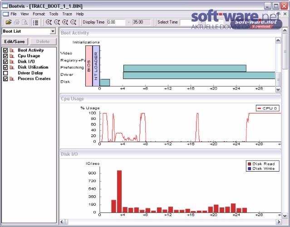Click the Display Time start field

pyautogui.click(x=116, y=22)
